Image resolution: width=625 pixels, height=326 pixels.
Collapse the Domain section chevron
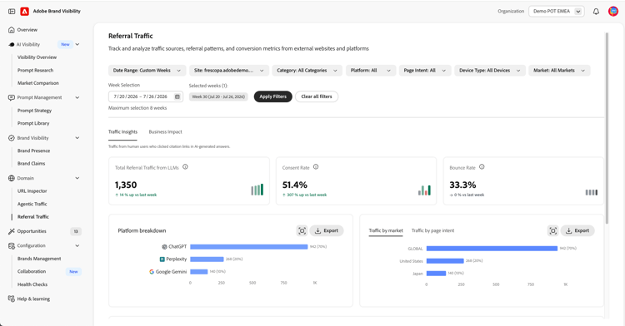[x=77, y=178]
